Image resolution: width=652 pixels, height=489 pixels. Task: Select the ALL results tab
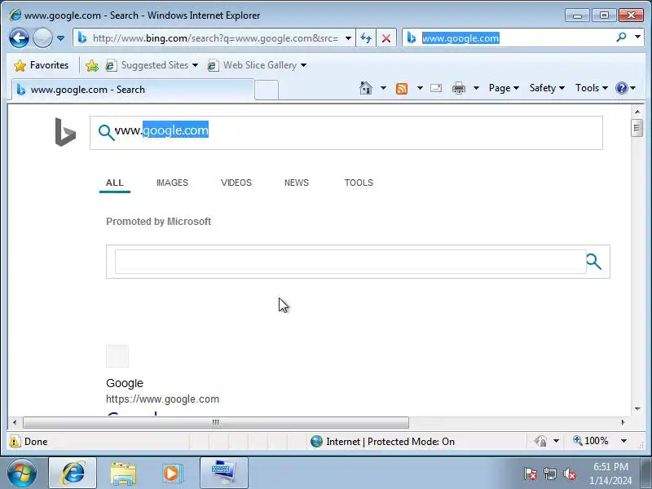tap(115, 183)
